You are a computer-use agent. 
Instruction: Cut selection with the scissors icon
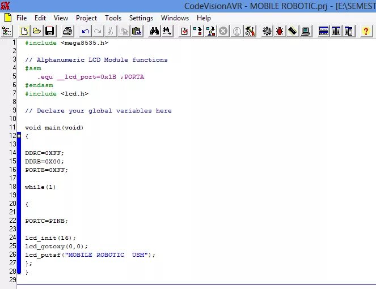point(111,31)
